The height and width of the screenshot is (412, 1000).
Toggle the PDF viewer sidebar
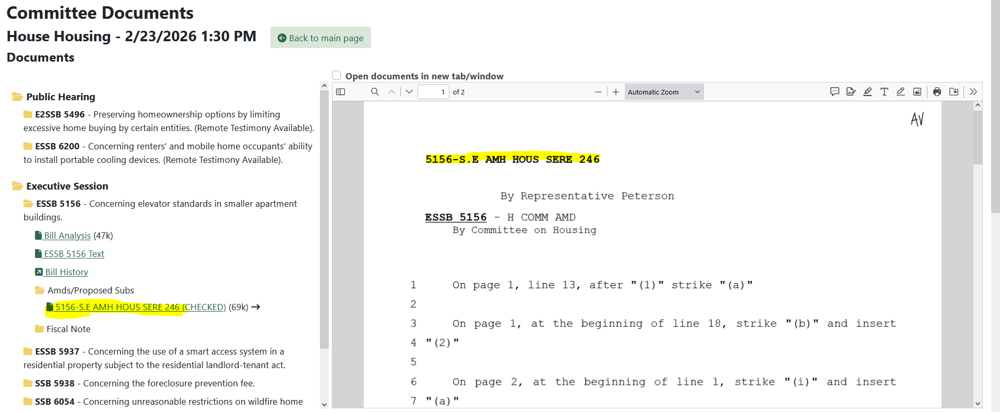coord(341,92)
